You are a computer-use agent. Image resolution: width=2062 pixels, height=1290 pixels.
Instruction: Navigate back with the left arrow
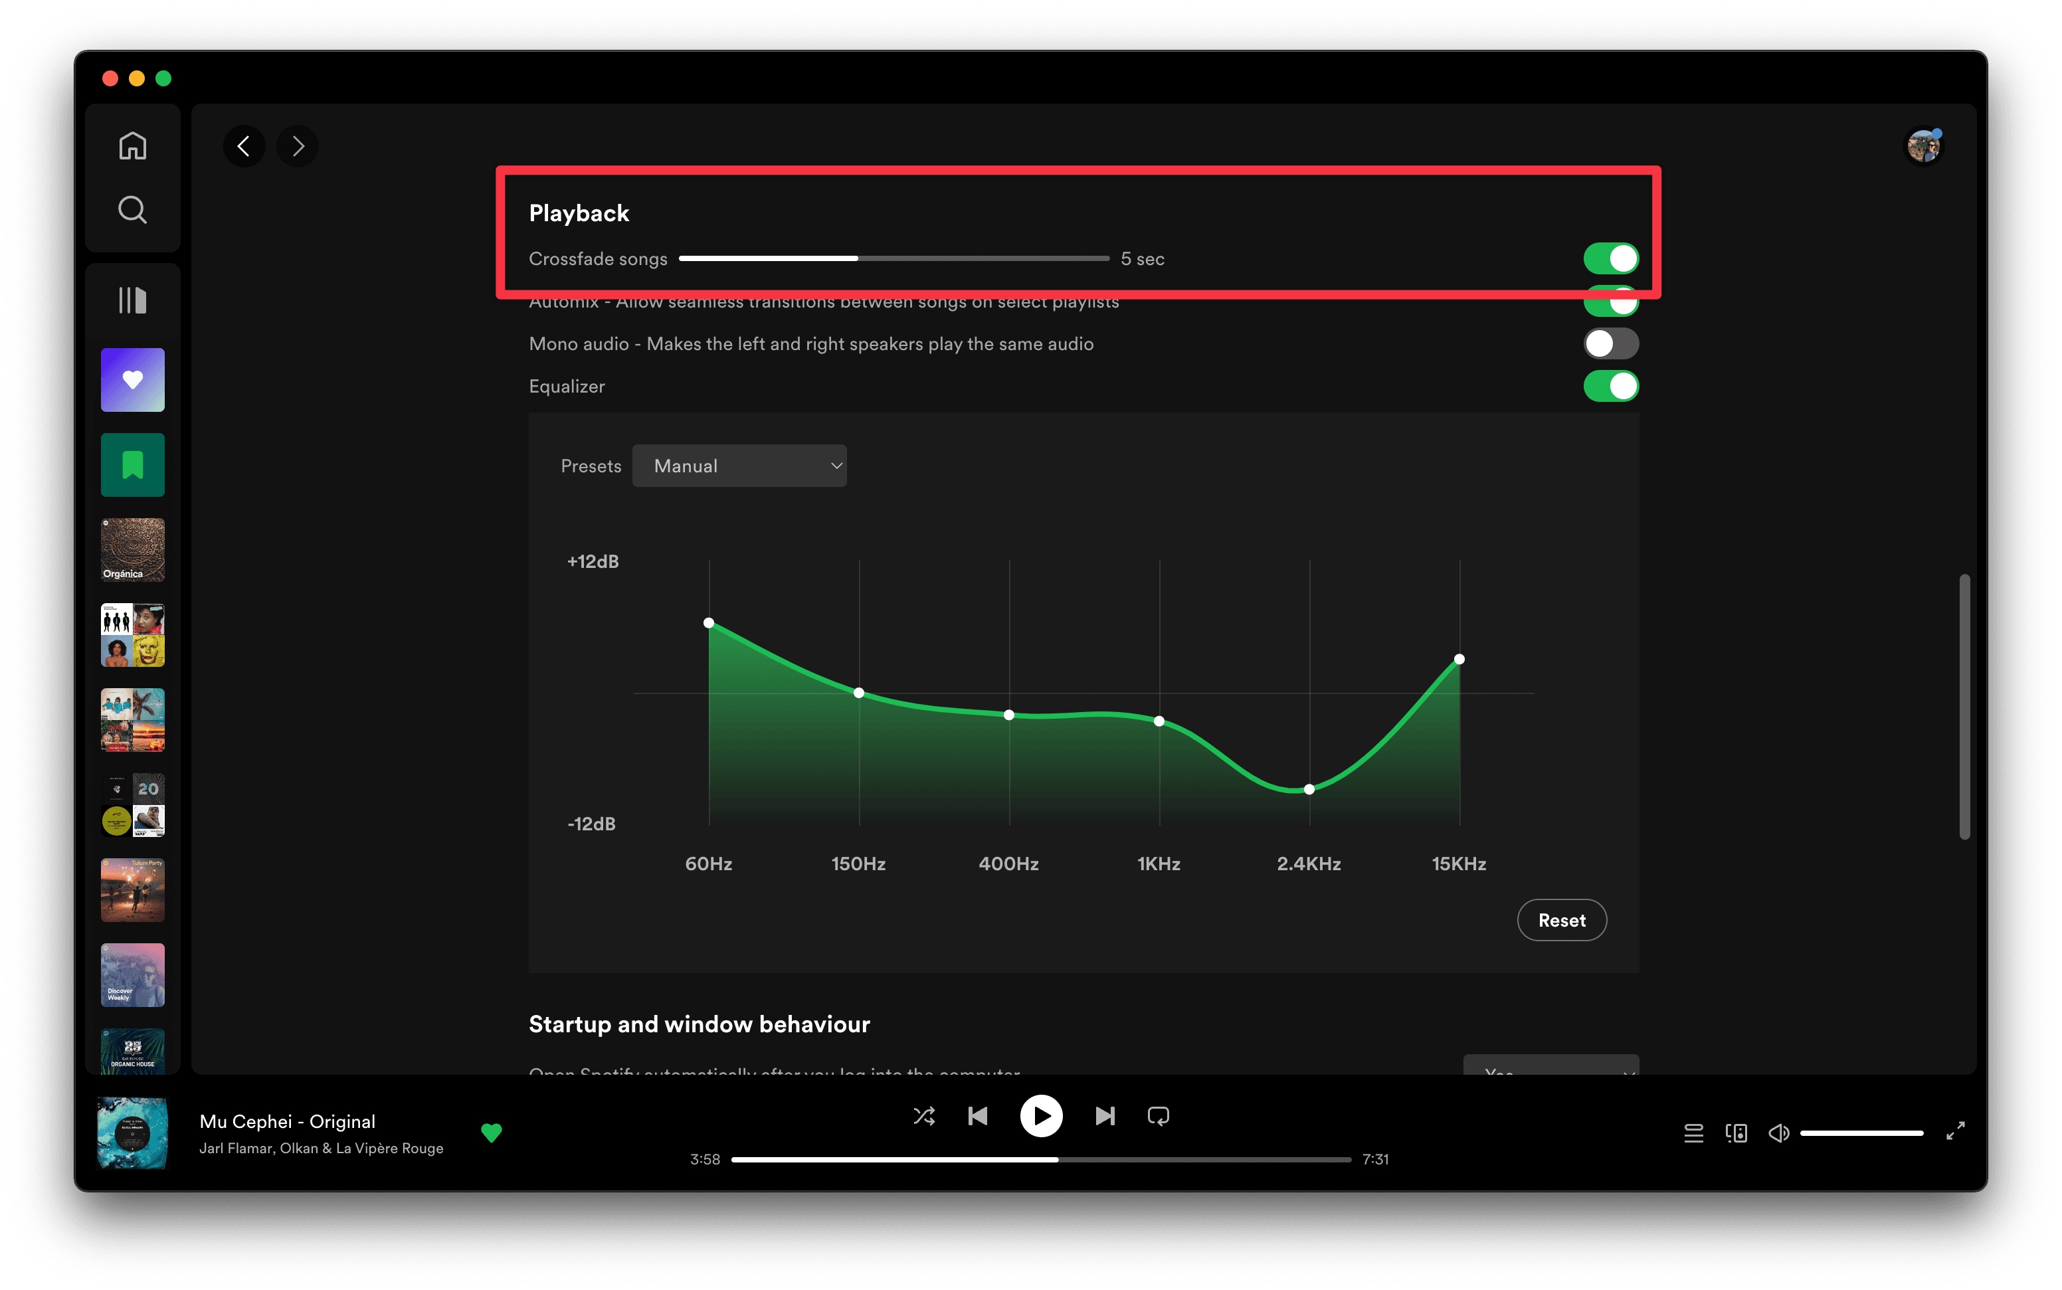(244, 146)
